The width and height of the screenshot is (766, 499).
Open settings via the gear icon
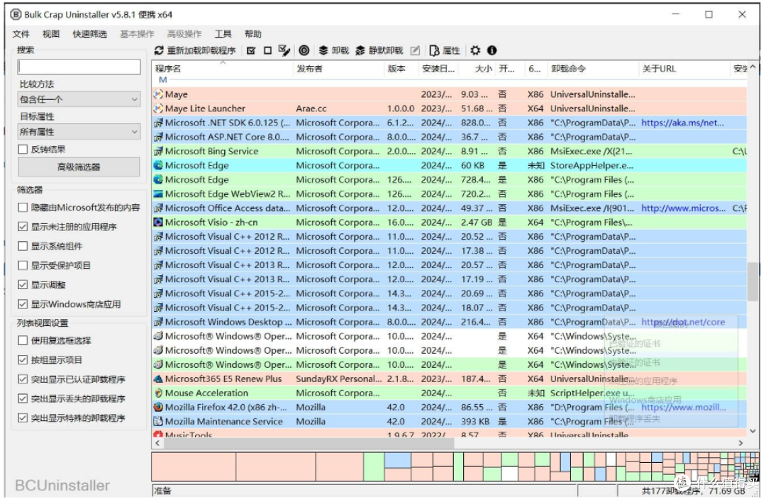coord(474,50)
